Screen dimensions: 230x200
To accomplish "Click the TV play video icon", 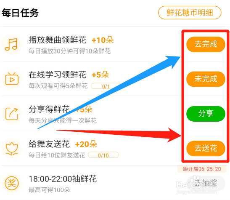I will pos(12,79).
